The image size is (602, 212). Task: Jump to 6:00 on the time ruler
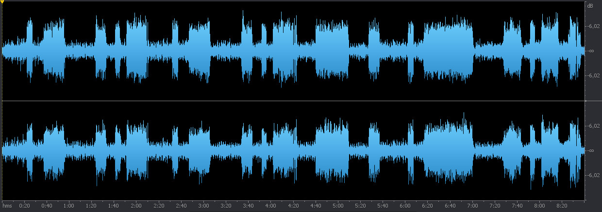pyautogui.click(x=405, y=205)
